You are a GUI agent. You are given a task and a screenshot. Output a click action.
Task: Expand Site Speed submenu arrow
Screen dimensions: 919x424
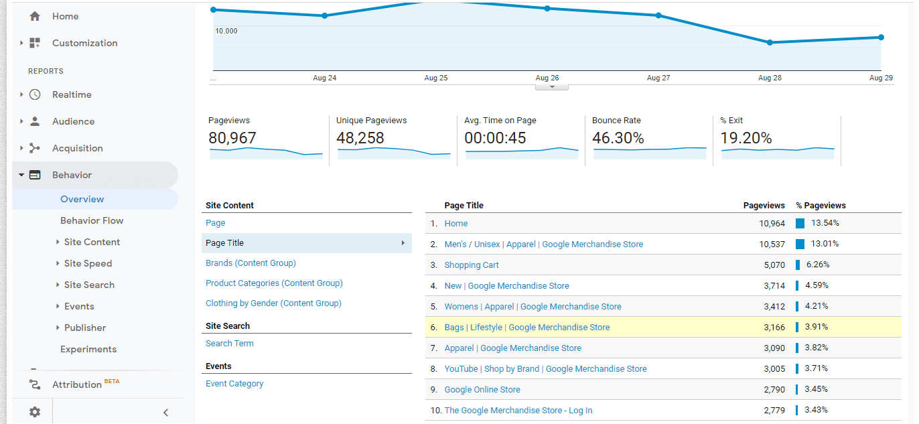58,263
